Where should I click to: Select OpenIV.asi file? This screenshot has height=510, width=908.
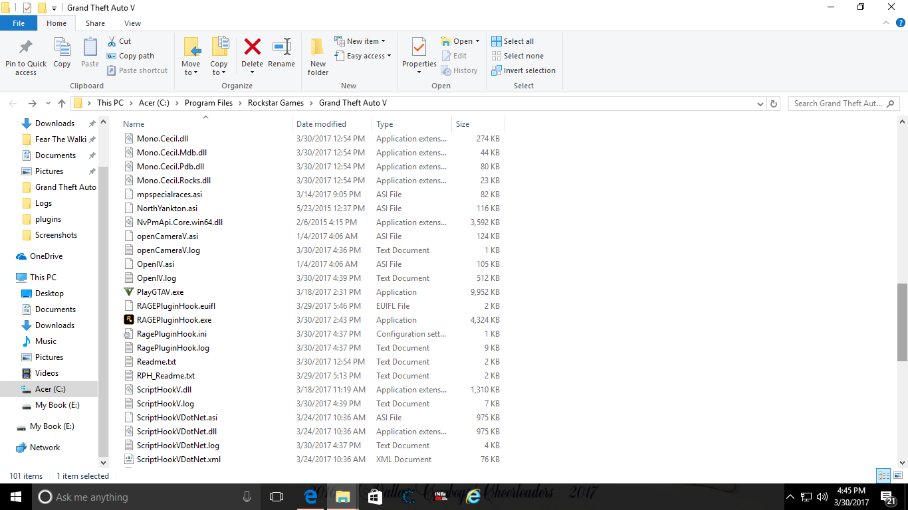(x=156, y=264)
